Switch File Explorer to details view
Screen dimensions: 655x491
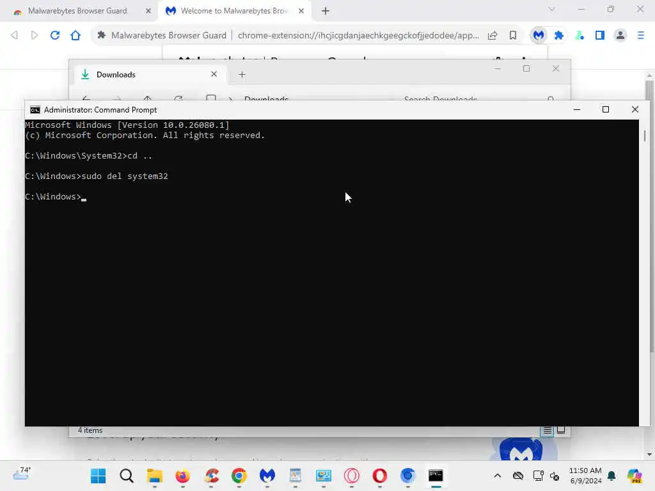(x=548, y=430)
